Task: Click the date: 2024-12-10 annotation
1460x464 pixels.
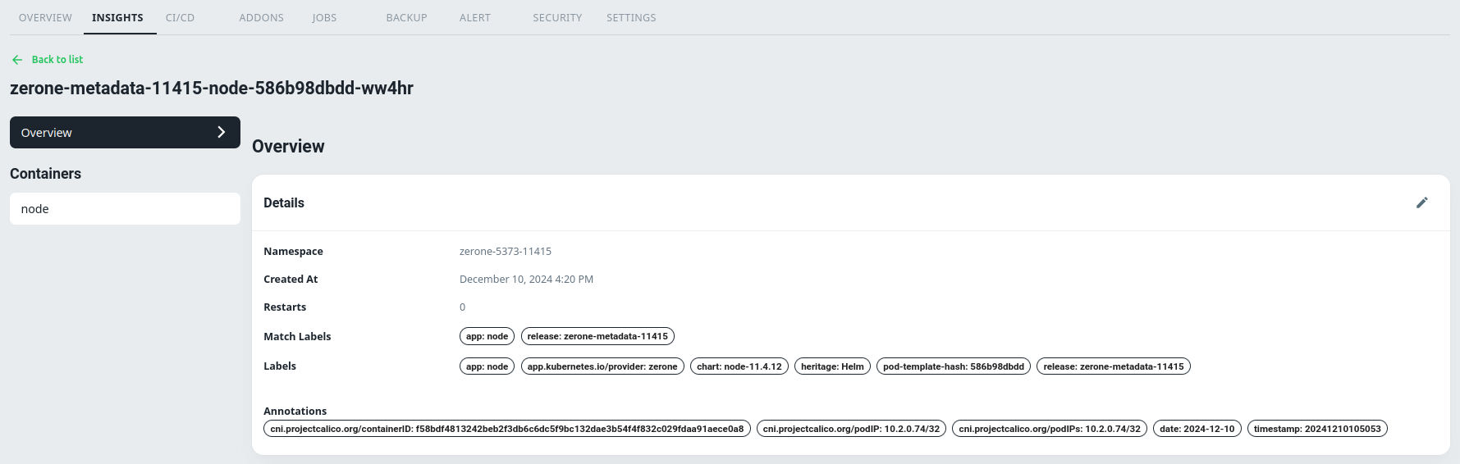Action: [1197, 429]
